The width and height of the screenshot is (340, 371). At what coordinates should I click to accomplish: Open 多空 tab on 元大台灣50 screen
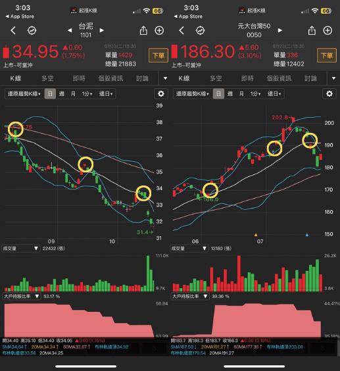point(216,78)
